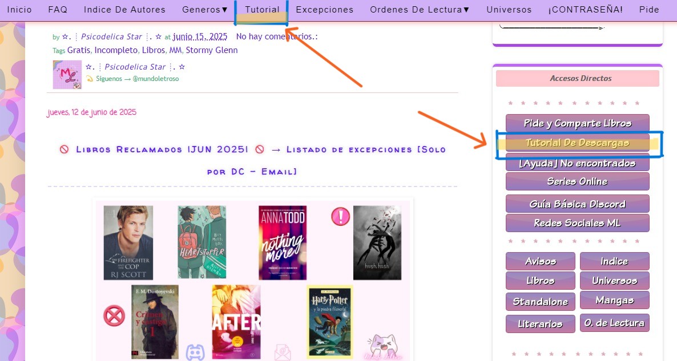Click the Standalone sidebar button

(x=541, y=302)
